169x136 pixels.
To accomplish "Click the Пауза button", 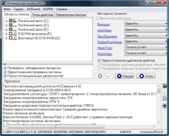I will tap(125, 76).
